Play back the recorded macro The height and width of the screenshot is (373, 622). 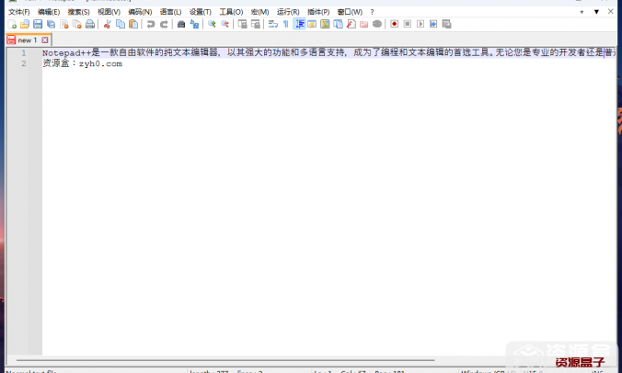[x=420, y=24]
